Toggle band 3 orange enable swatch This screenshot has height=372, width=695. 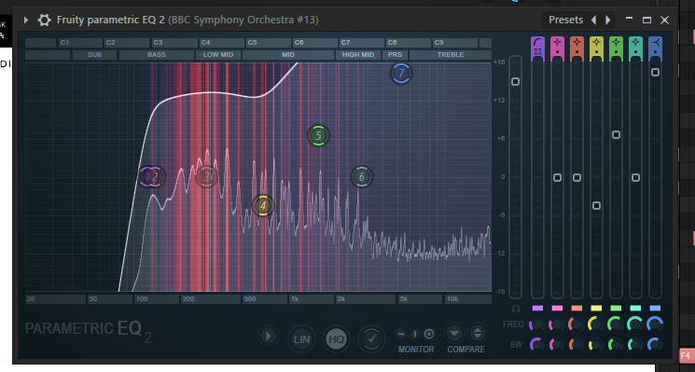tap(577, 309)
